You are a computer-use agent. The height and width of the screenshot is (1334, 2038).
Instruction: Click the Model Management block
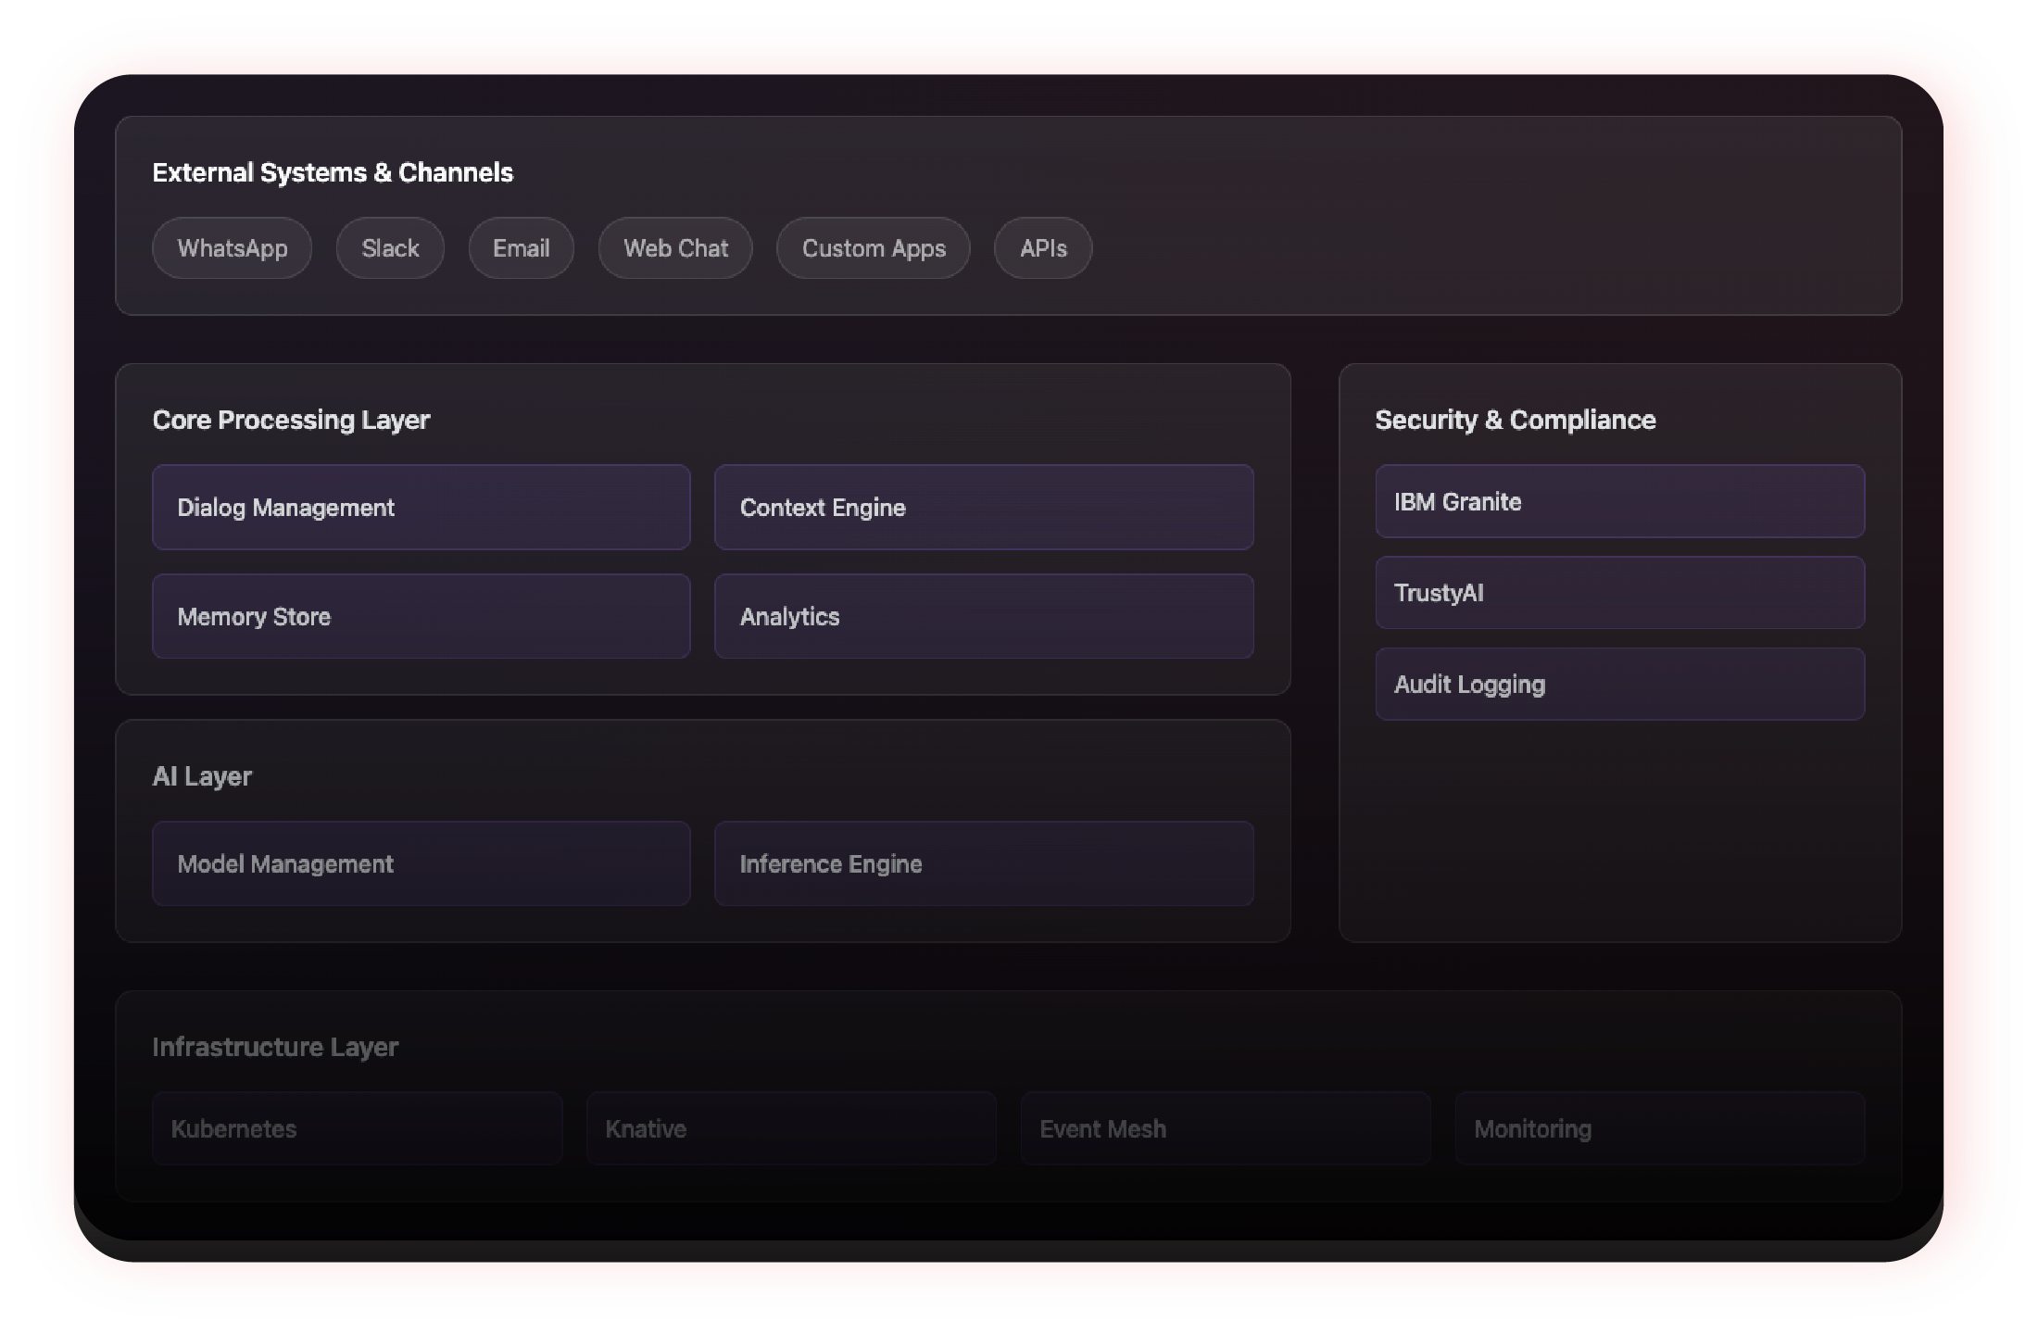[421, 864]
